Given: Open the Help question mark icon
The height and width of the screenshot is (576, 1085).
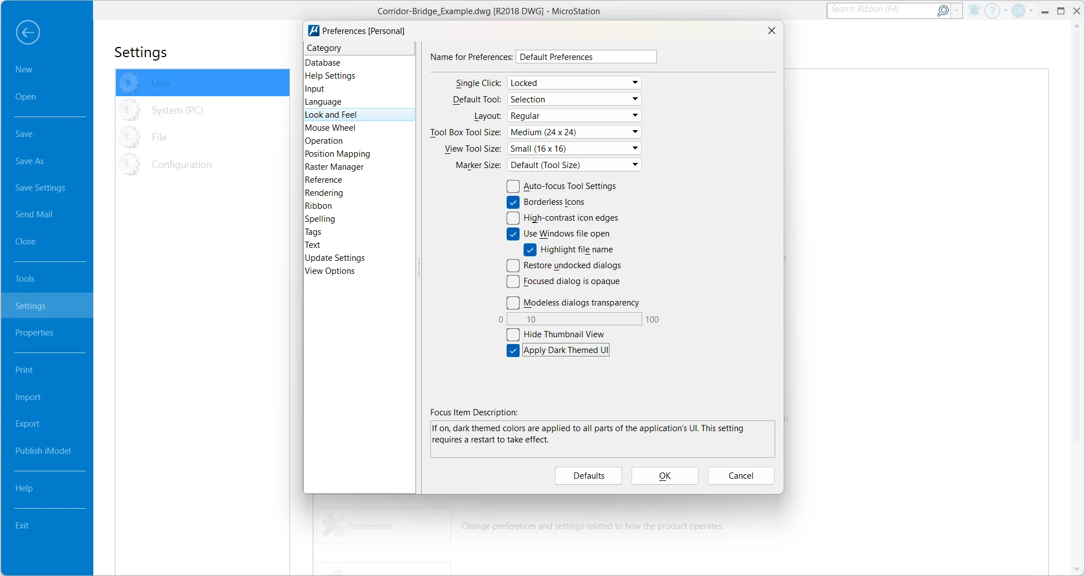Looking at the screenshot, I should click(992, 10).
